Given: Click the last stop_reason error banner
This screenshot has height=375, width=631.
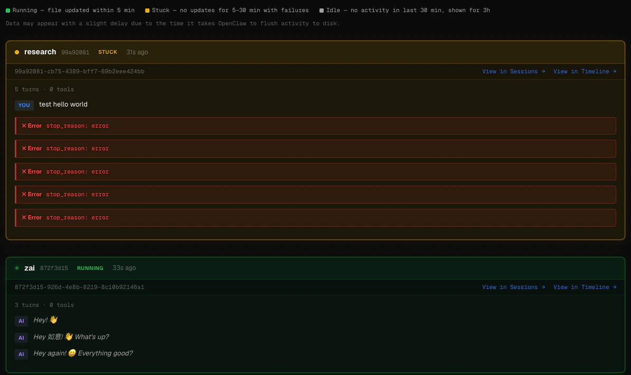Looking at the screenshot, I should point(315,217).
